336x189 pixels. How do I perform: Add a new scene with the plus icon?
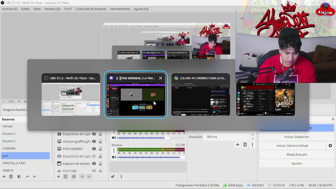click(x=4, y=177)
